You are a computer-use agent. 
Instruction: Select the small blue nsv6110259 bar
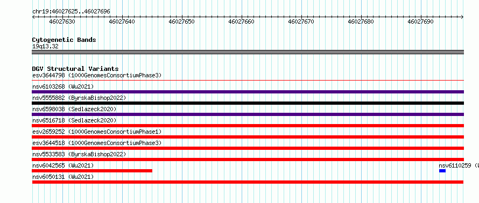coord(442,171)
